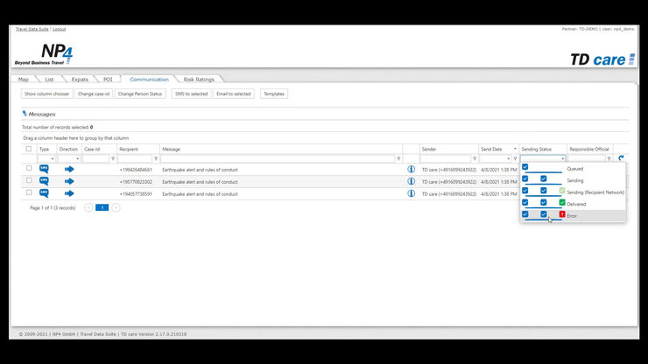Open the Type column filter dropdown
The image size is (648, 364).
click(52, 158)
